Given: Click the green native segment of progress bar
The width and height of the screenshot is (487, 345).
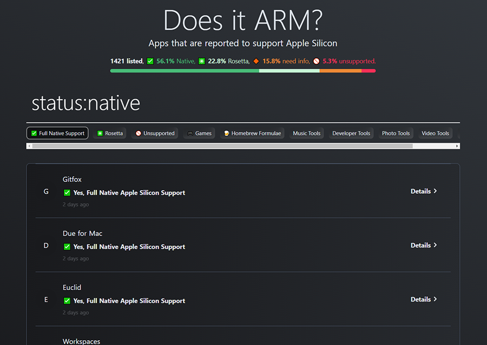Looking at the screenshot, I should [x=185, y=71].
